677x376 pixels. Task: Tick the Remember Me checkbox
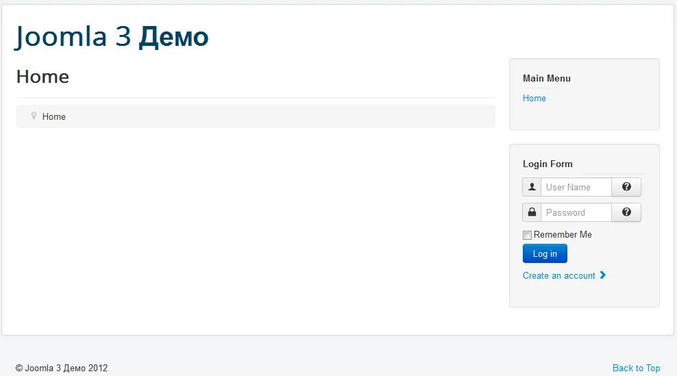[x=527, y=235]
